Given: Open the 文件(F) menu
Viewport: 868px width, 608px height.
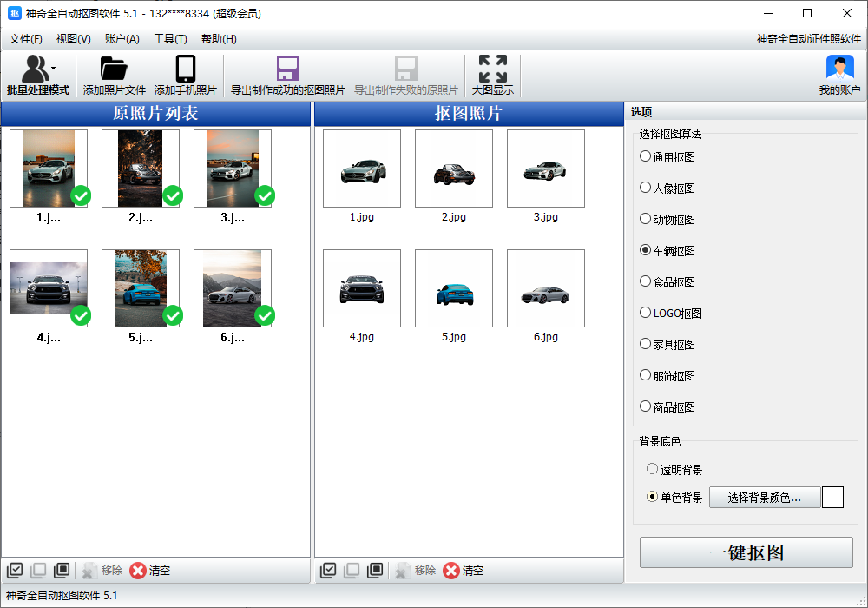Looking at the screenshot, I should click(26, 39).
